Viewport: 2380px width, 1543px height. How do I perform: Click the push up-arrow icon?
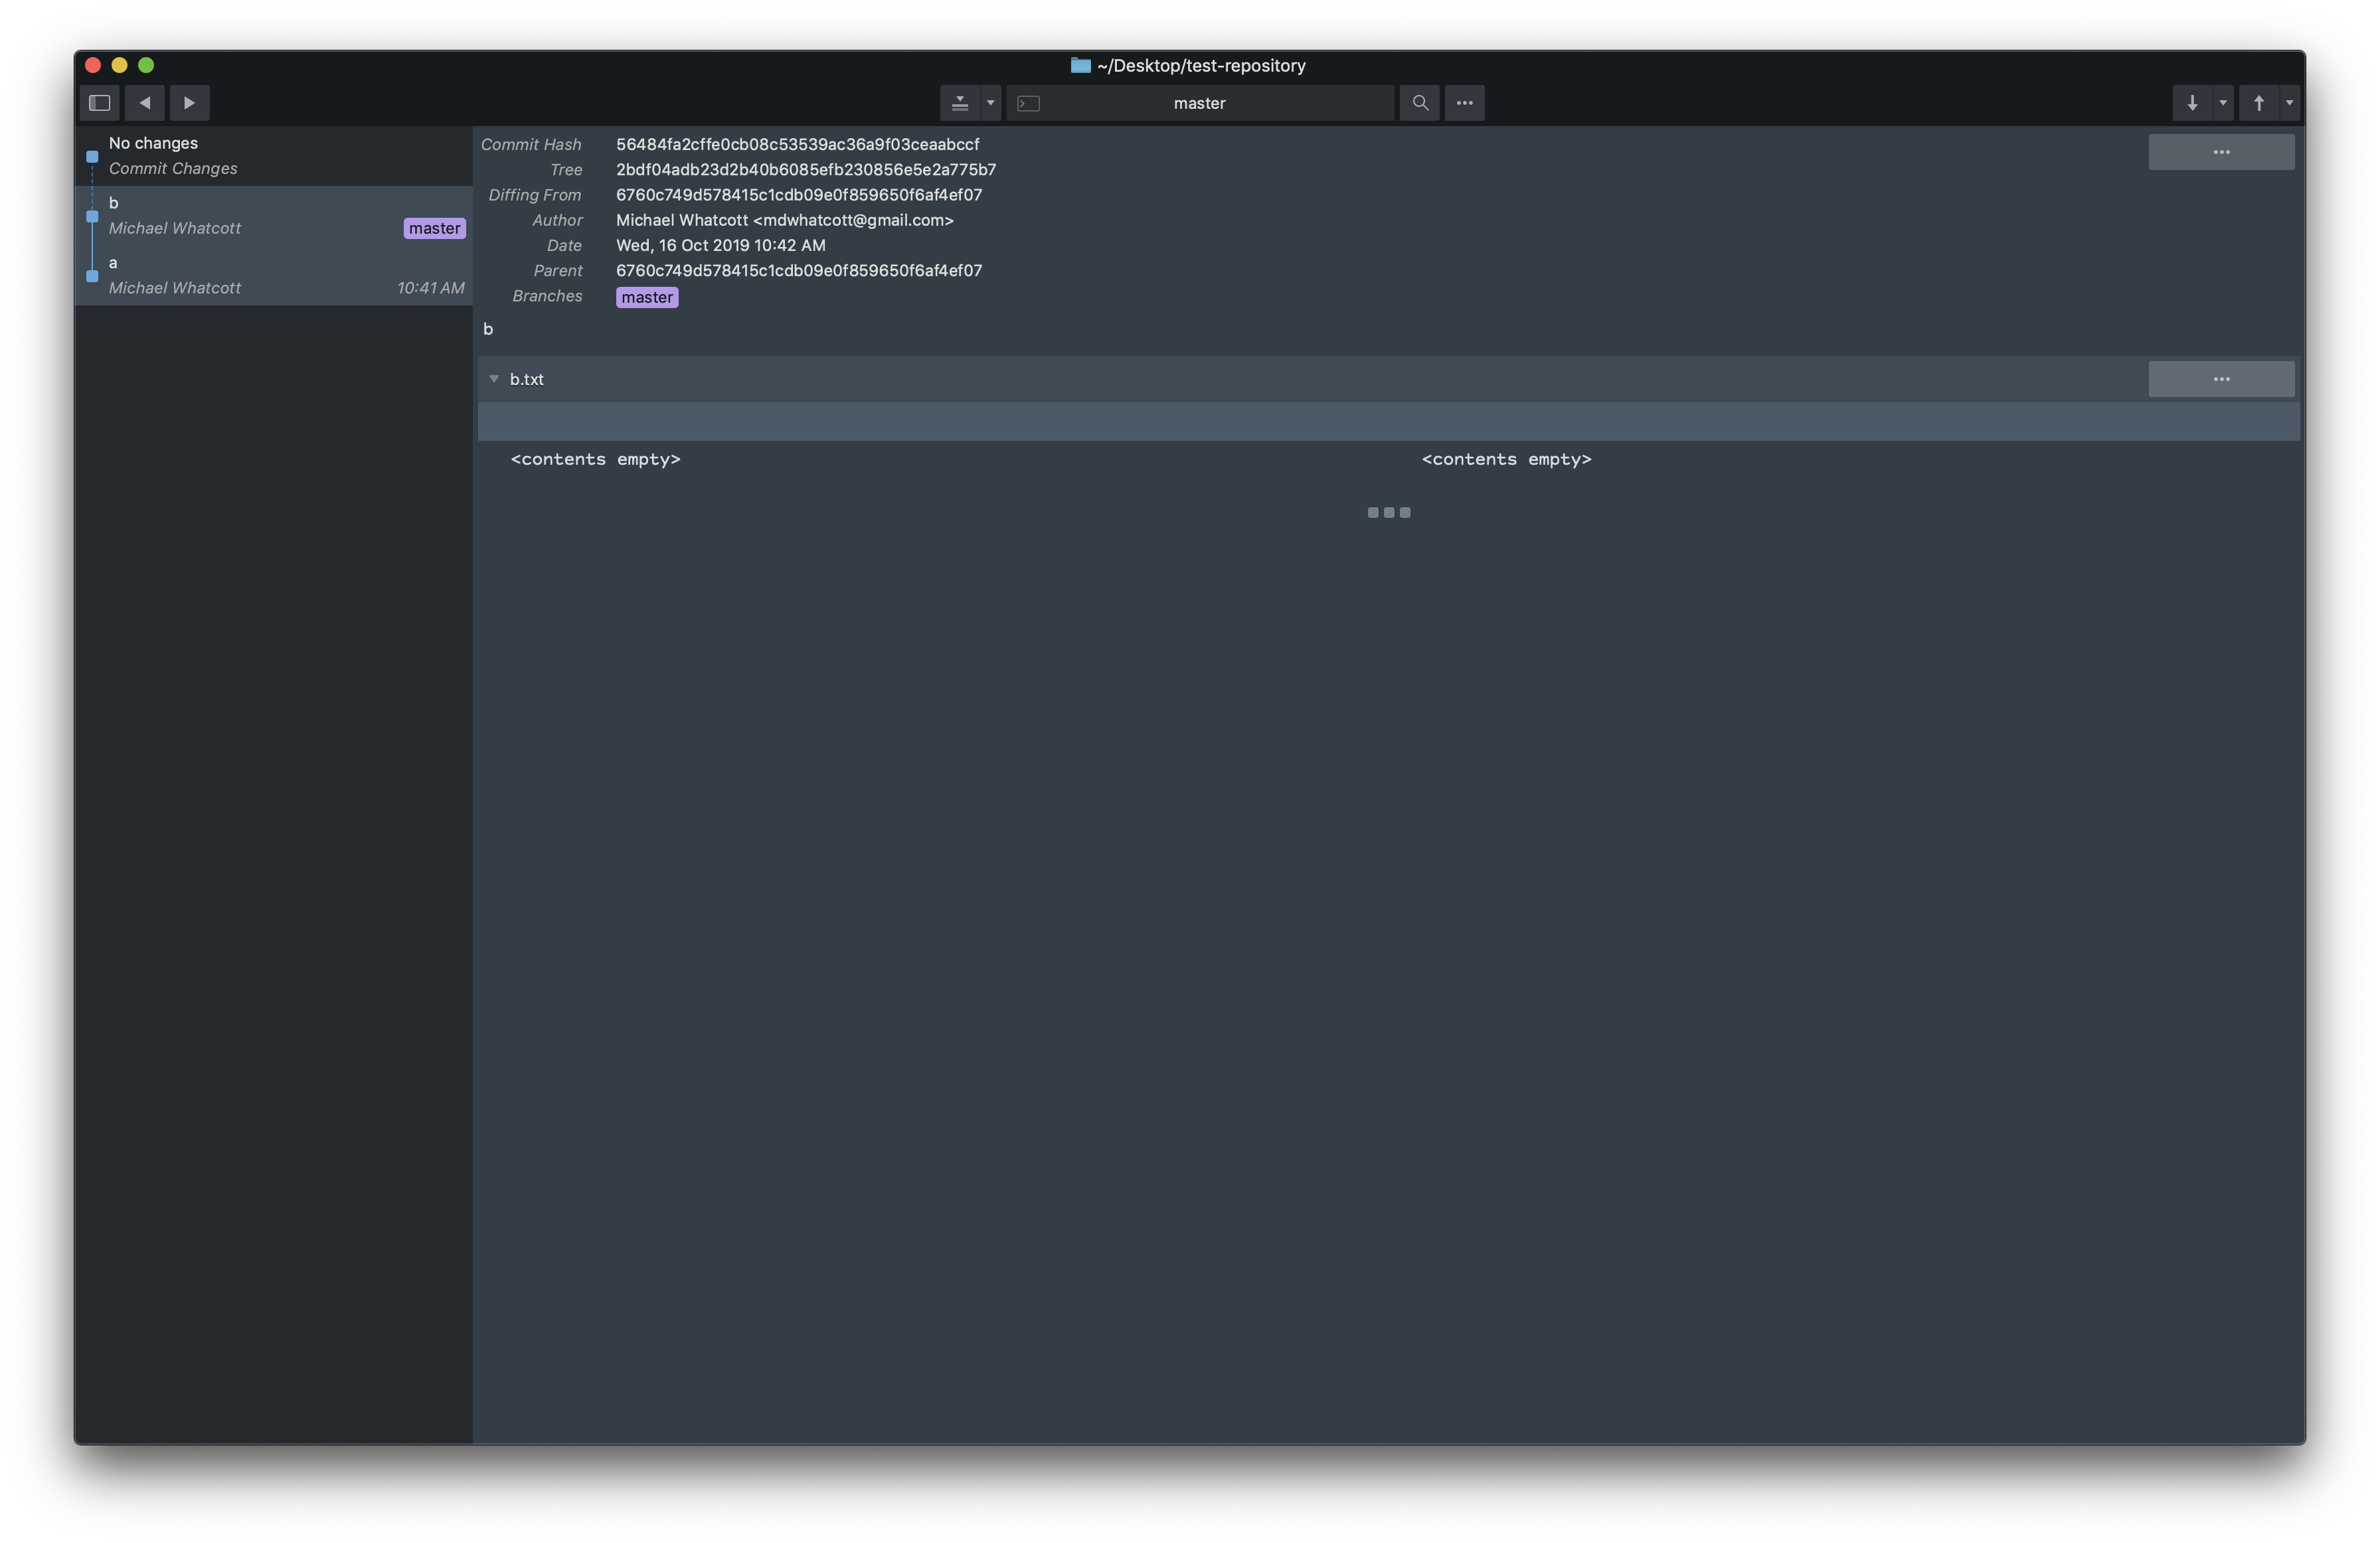click(x=2259, y=103)
